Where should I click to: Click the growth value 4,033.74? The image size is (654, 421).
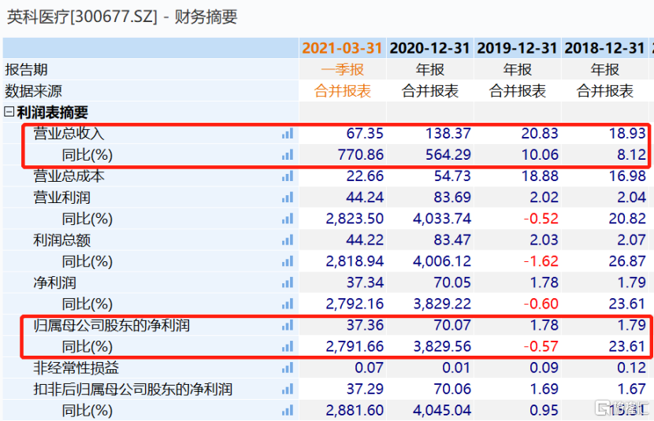coord(442,219)
